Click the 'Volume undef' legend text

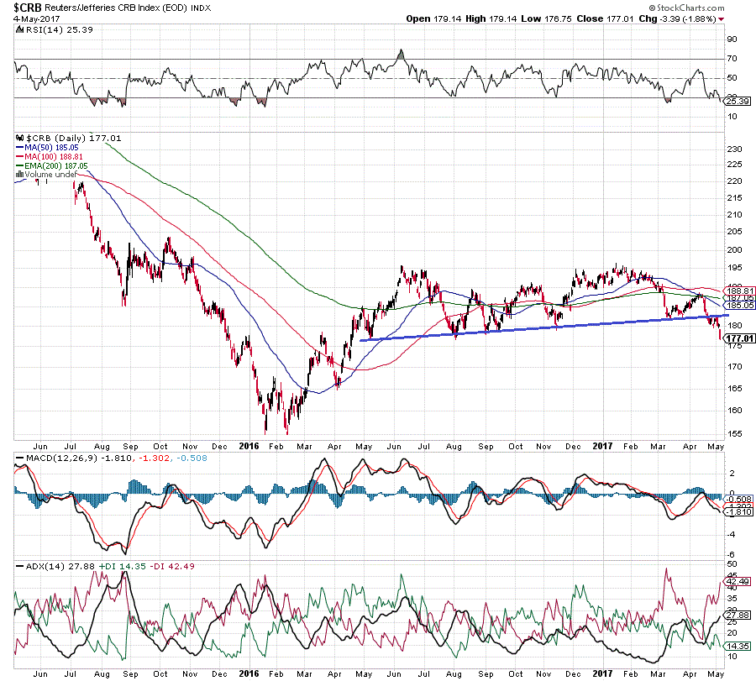coord(50,174)
